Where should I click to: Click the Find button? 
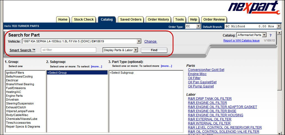tap(154, 50)
